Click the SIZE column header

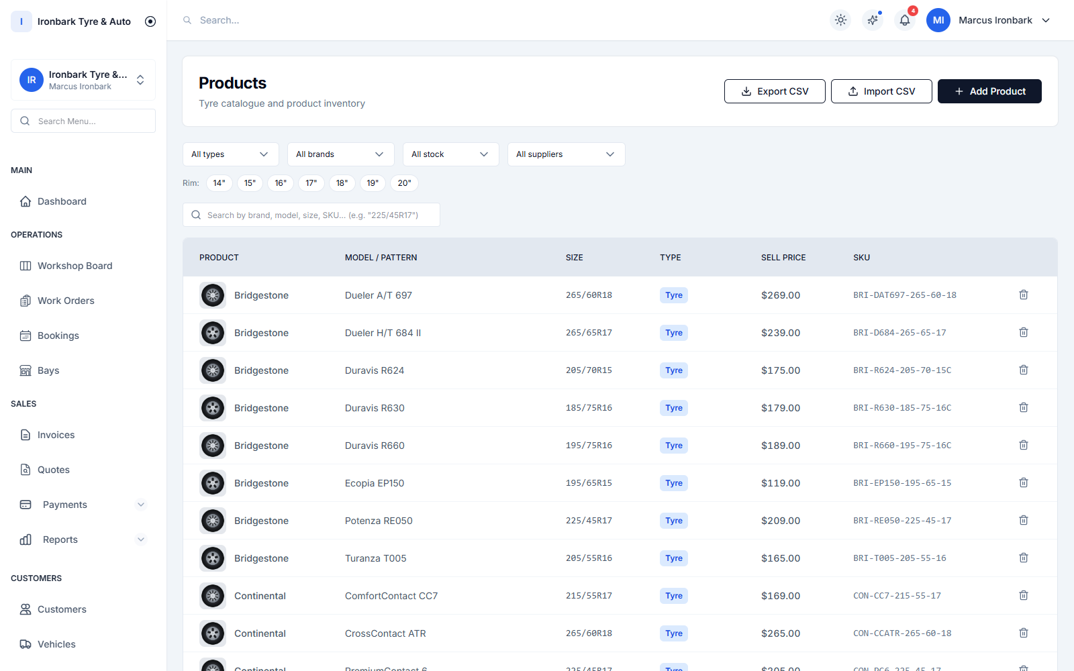(x=575, y=258)
